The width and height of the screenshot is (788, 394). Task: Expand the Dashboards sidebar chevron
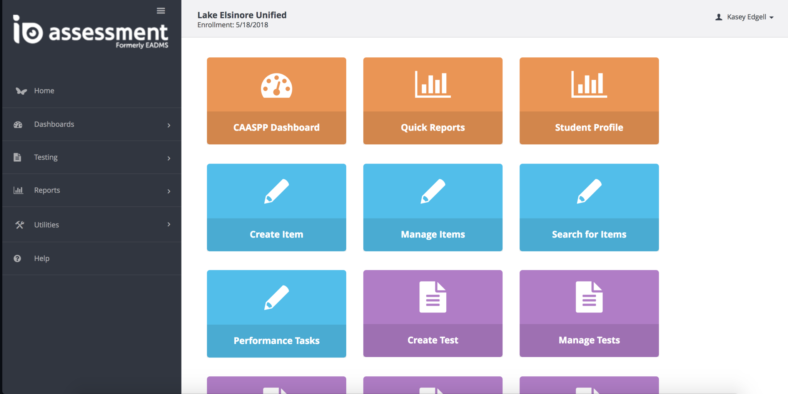pyautogui.click(x=169, y=125)
